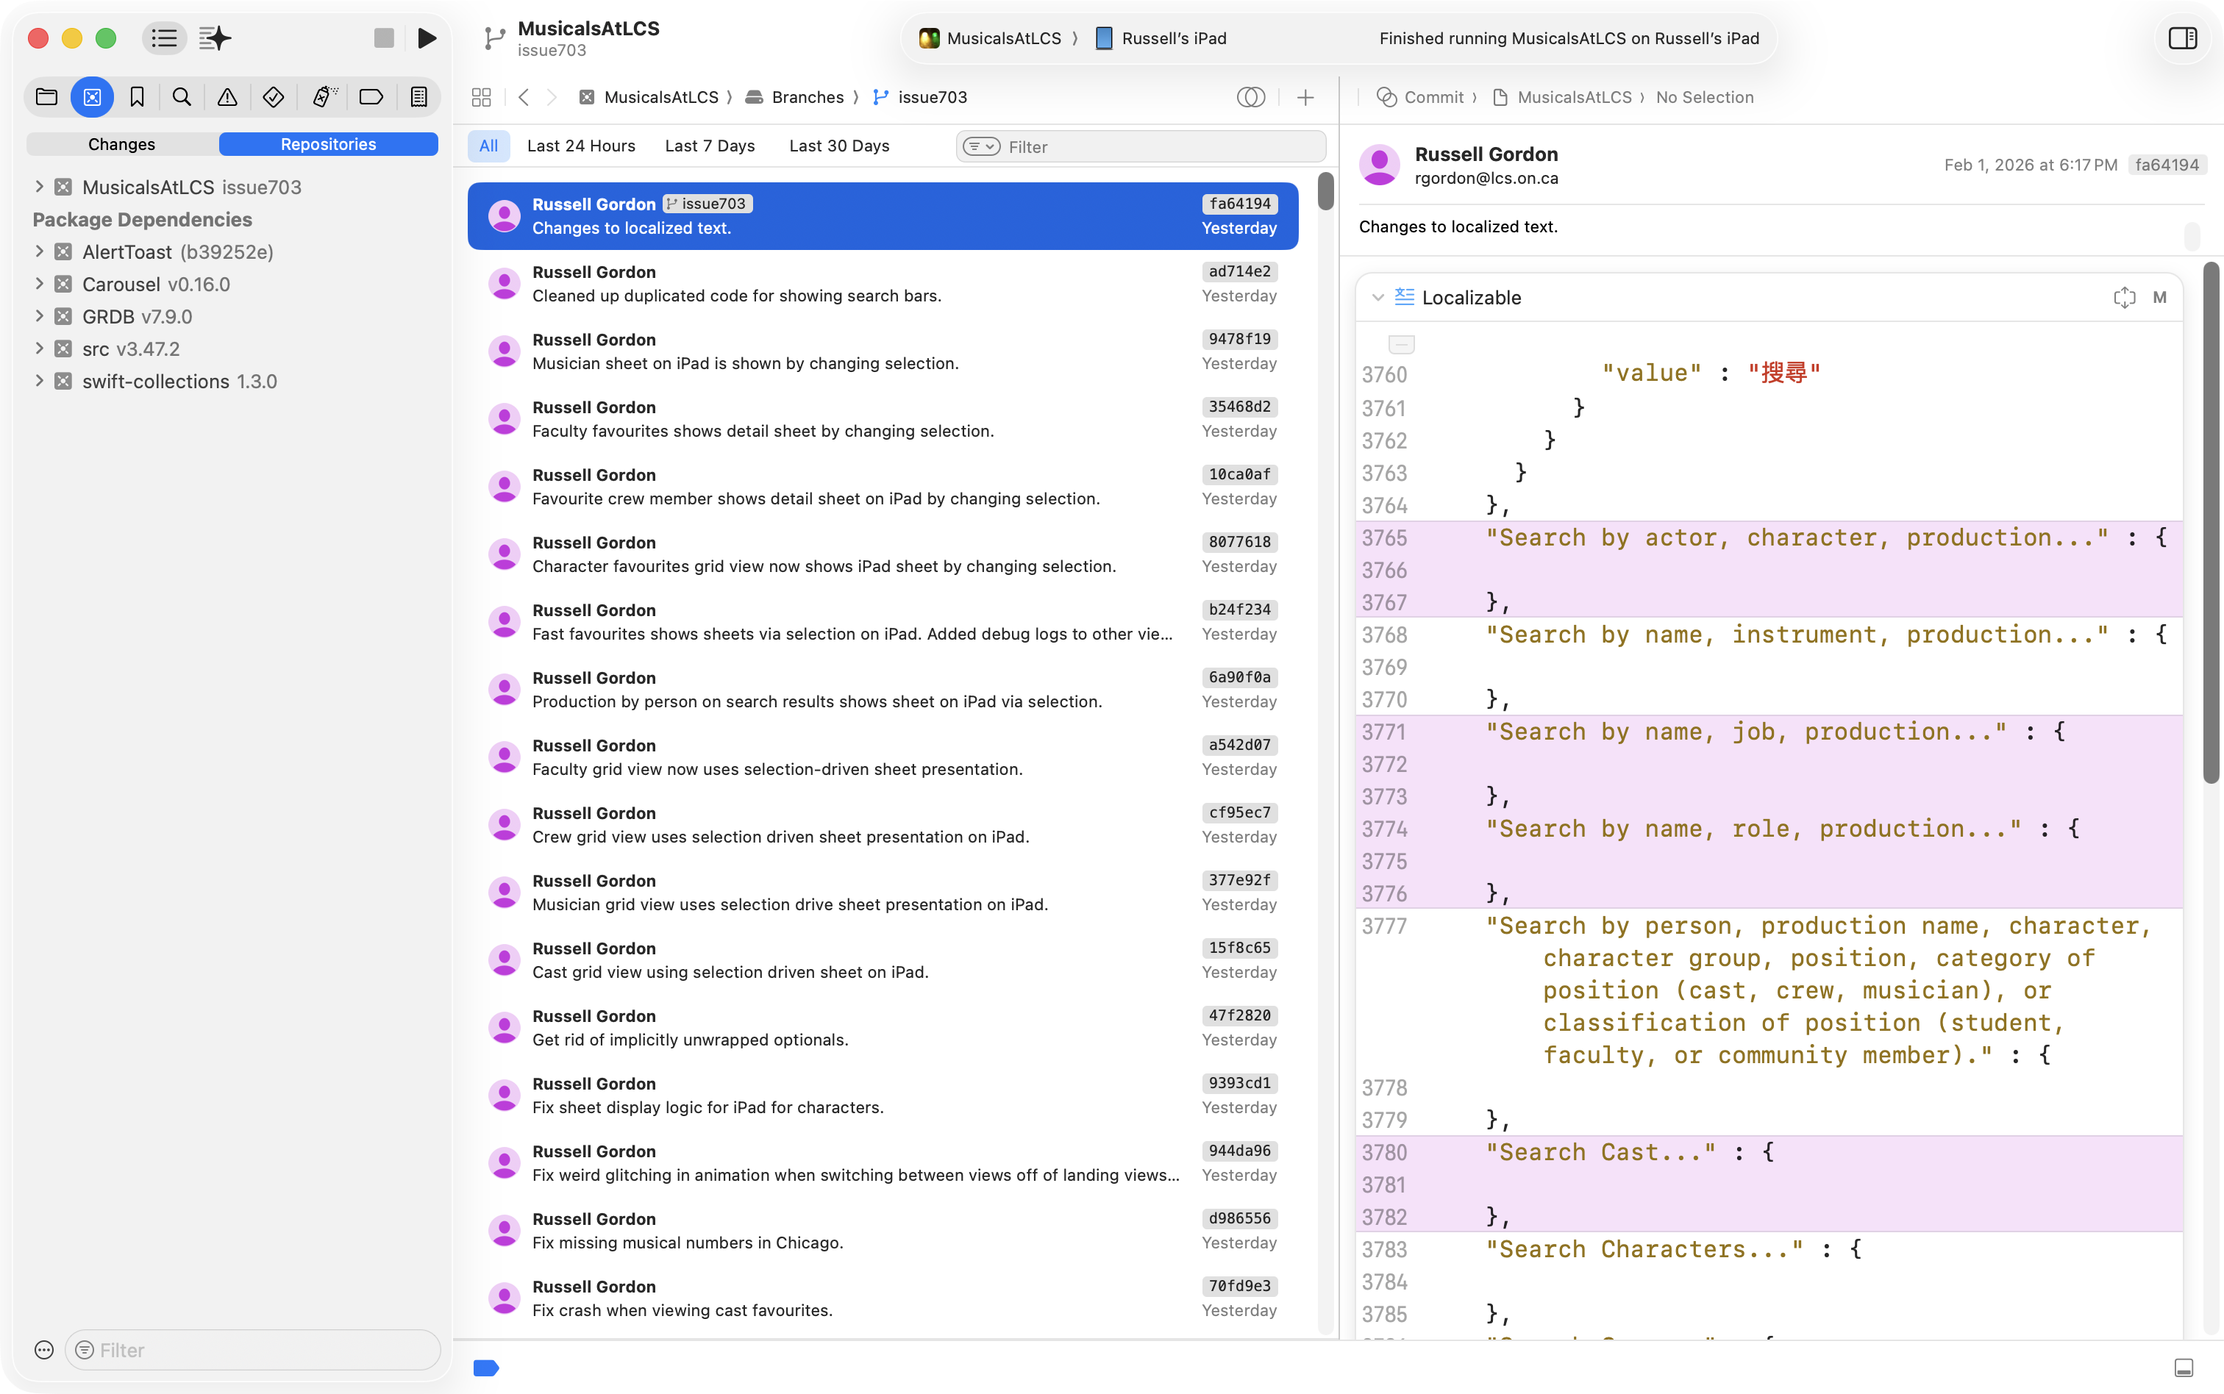Open the Coding Assistant sparkle icon
Screen dimensions: 2224x1394
click(215, 37)
